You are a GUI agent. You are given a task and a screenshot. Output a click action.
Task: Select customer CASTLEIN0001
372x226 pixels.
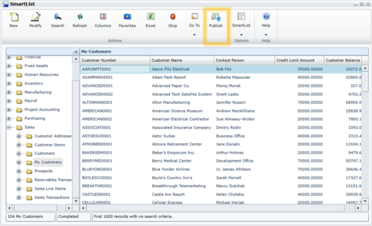(x=96, y=194)
